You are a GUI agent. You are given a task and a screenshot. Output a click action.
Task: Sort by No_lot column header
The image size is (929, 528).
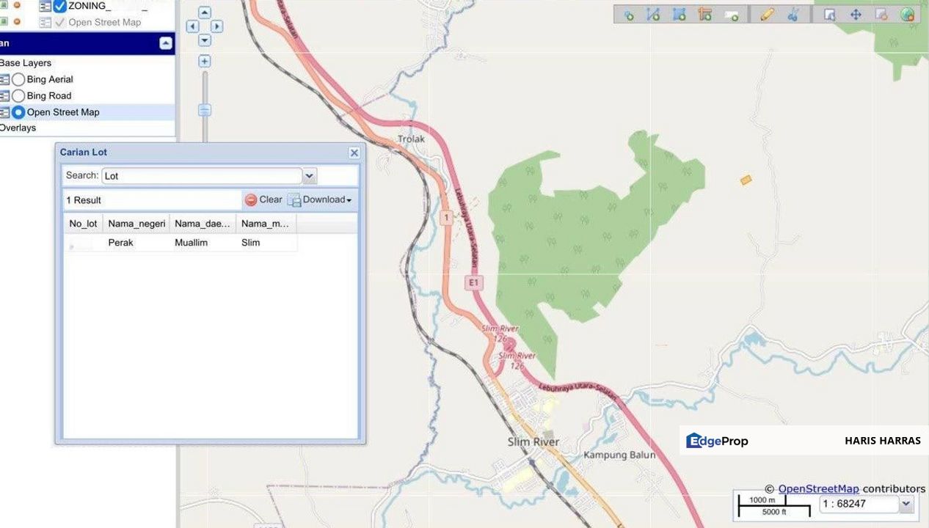83,224
